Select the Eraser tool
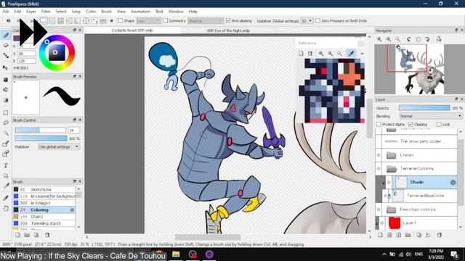The width and height of the screenshot is (465, 261). 6,45
